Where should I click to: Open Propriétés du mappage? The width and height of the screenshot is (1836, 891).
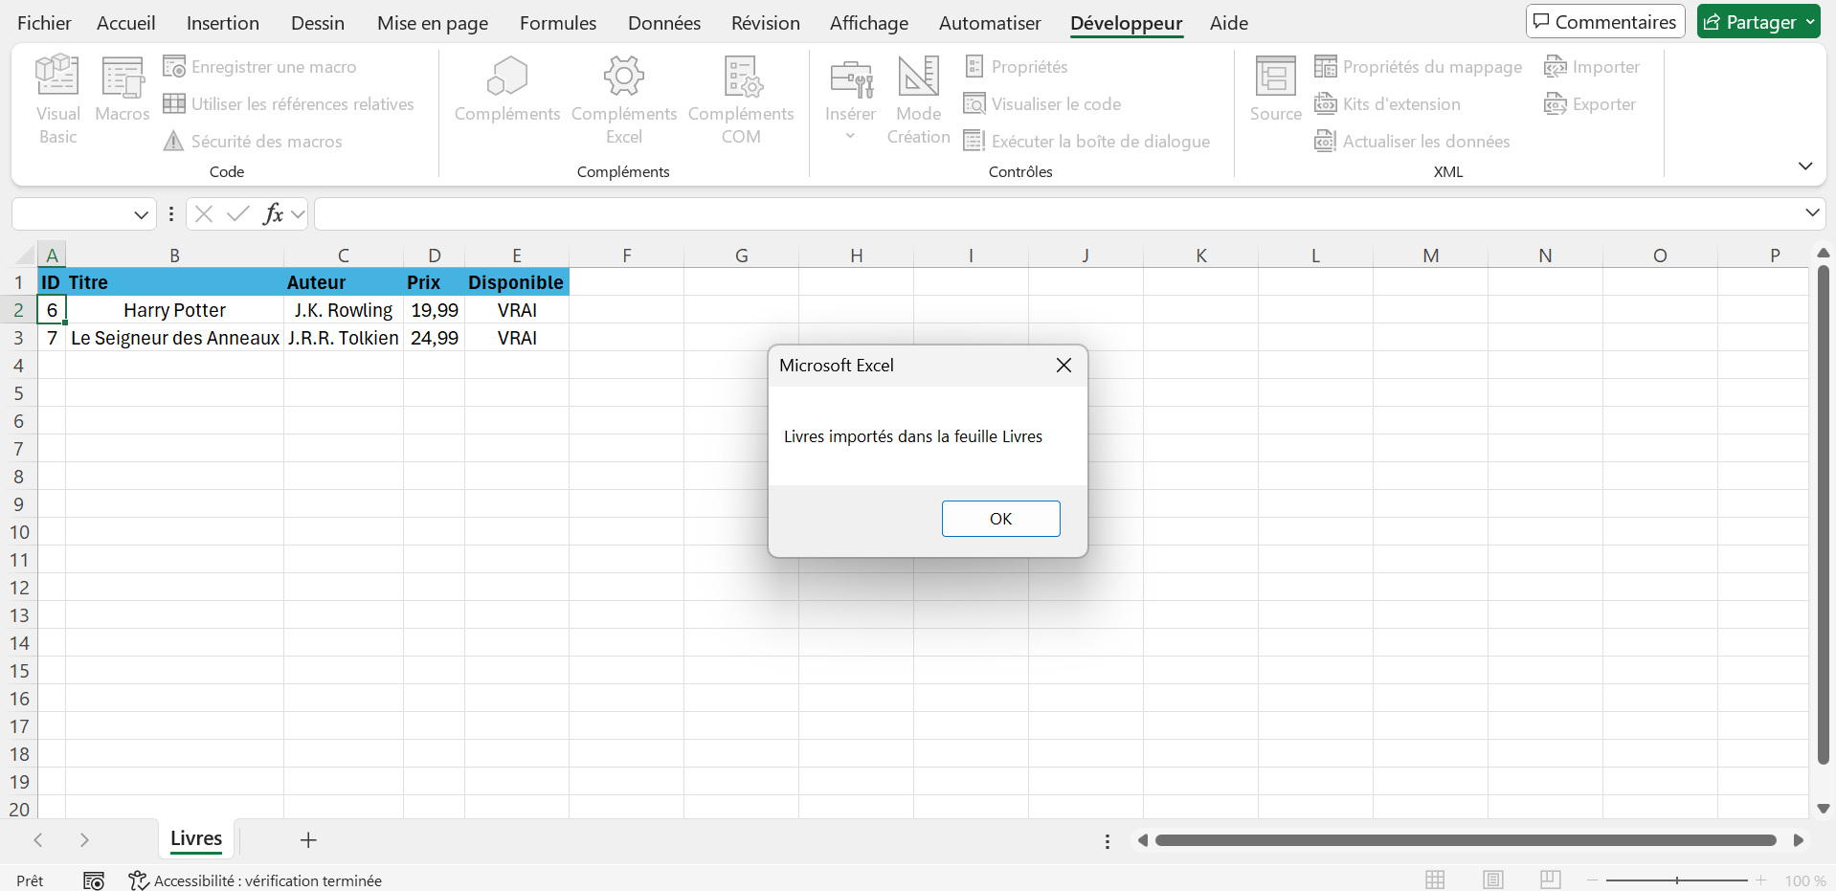pos(1418,67)
